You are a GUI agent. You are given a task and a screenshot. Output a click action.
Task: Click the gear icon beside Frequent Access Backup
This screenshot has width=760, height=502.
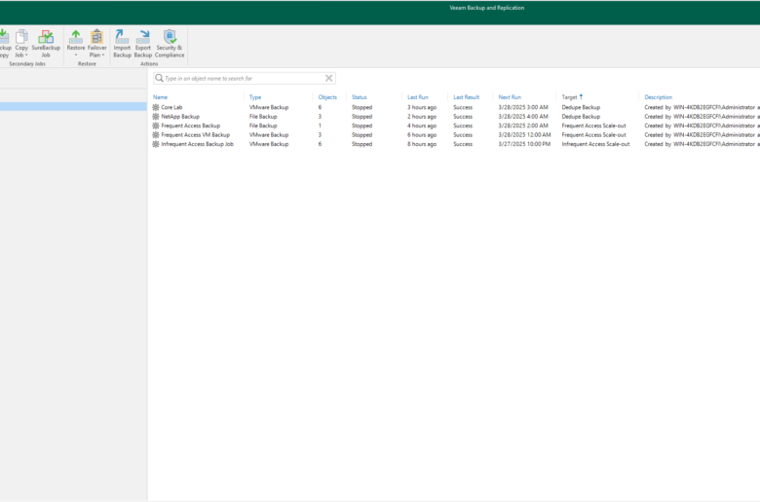point(156,125)
